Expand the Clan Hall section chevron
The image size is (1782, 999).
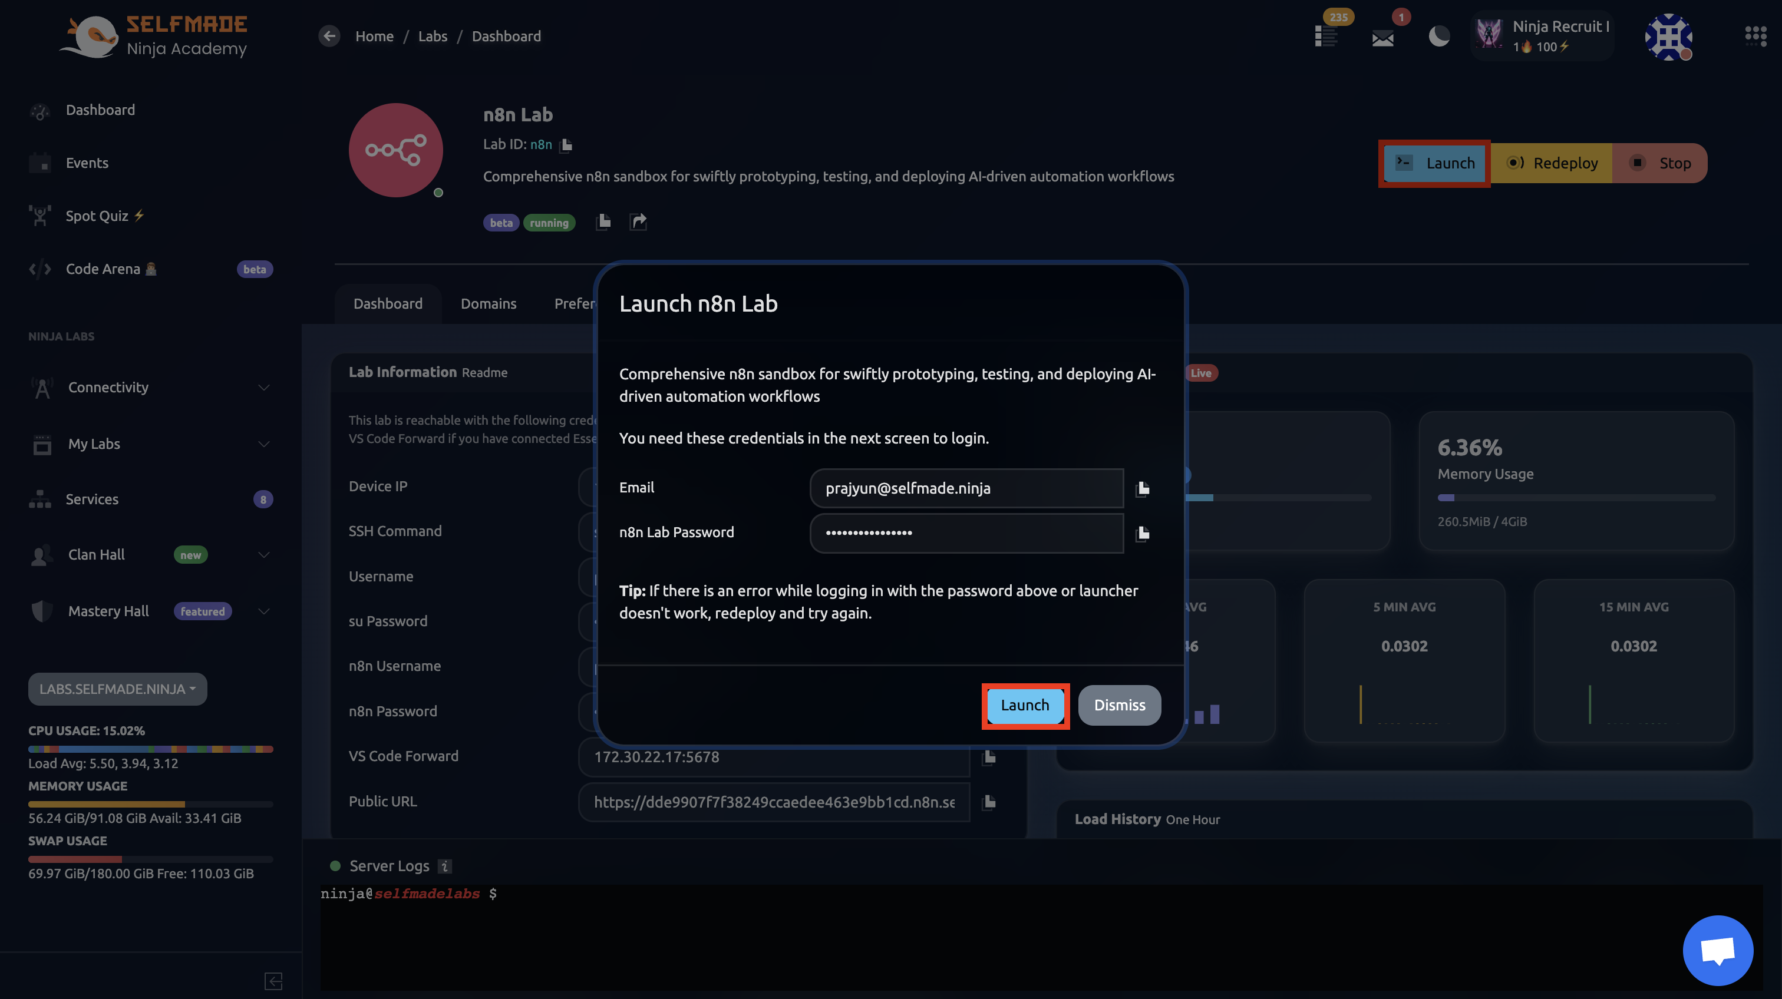click(263, 554)
